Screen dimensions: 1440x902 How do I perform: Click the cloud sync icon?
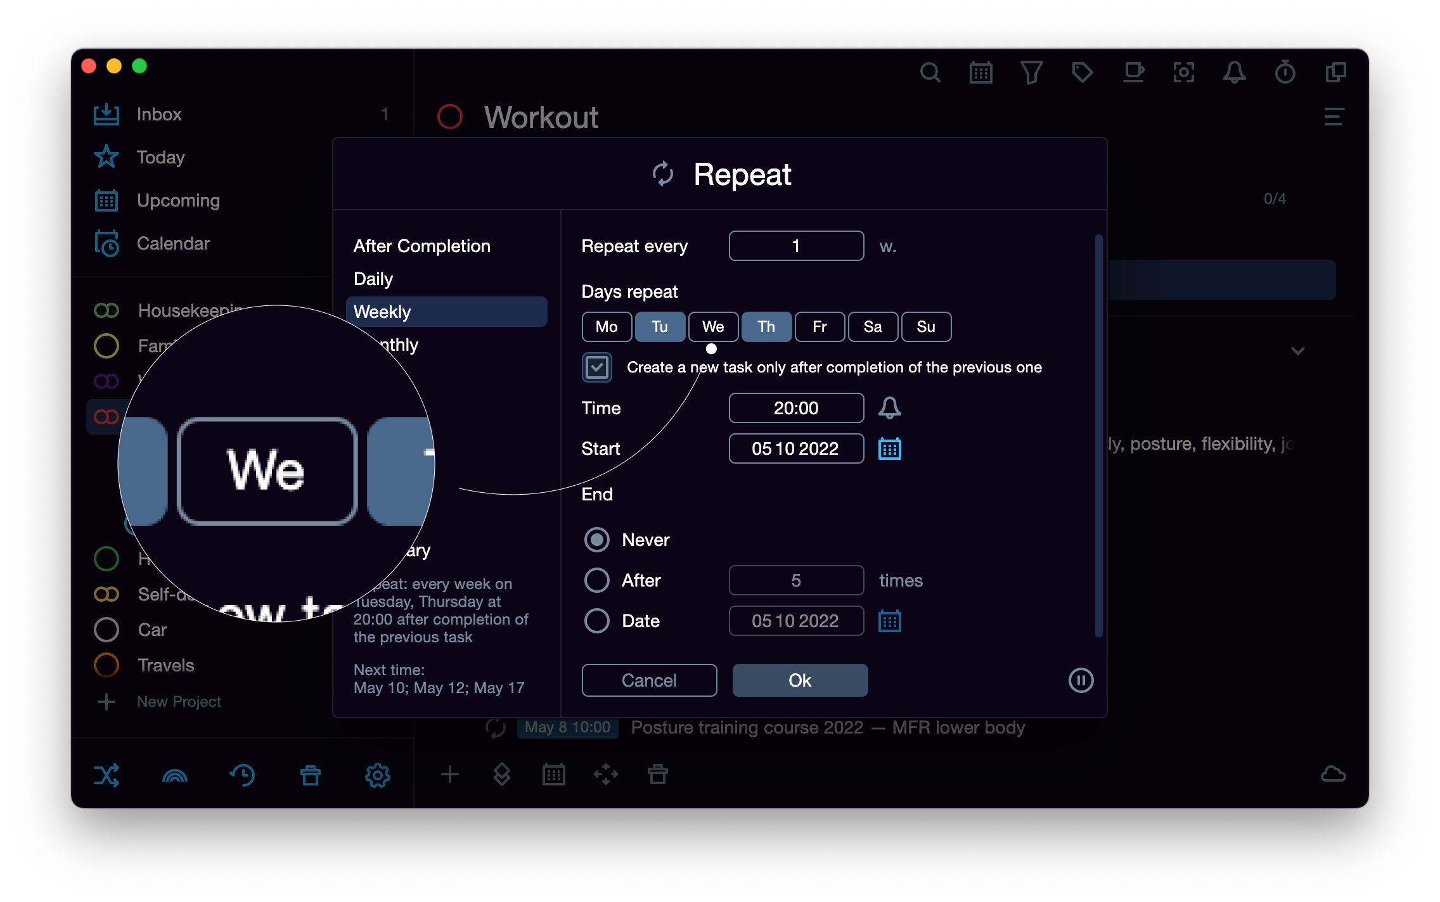pyautogui.click(x=1334, y=774)
